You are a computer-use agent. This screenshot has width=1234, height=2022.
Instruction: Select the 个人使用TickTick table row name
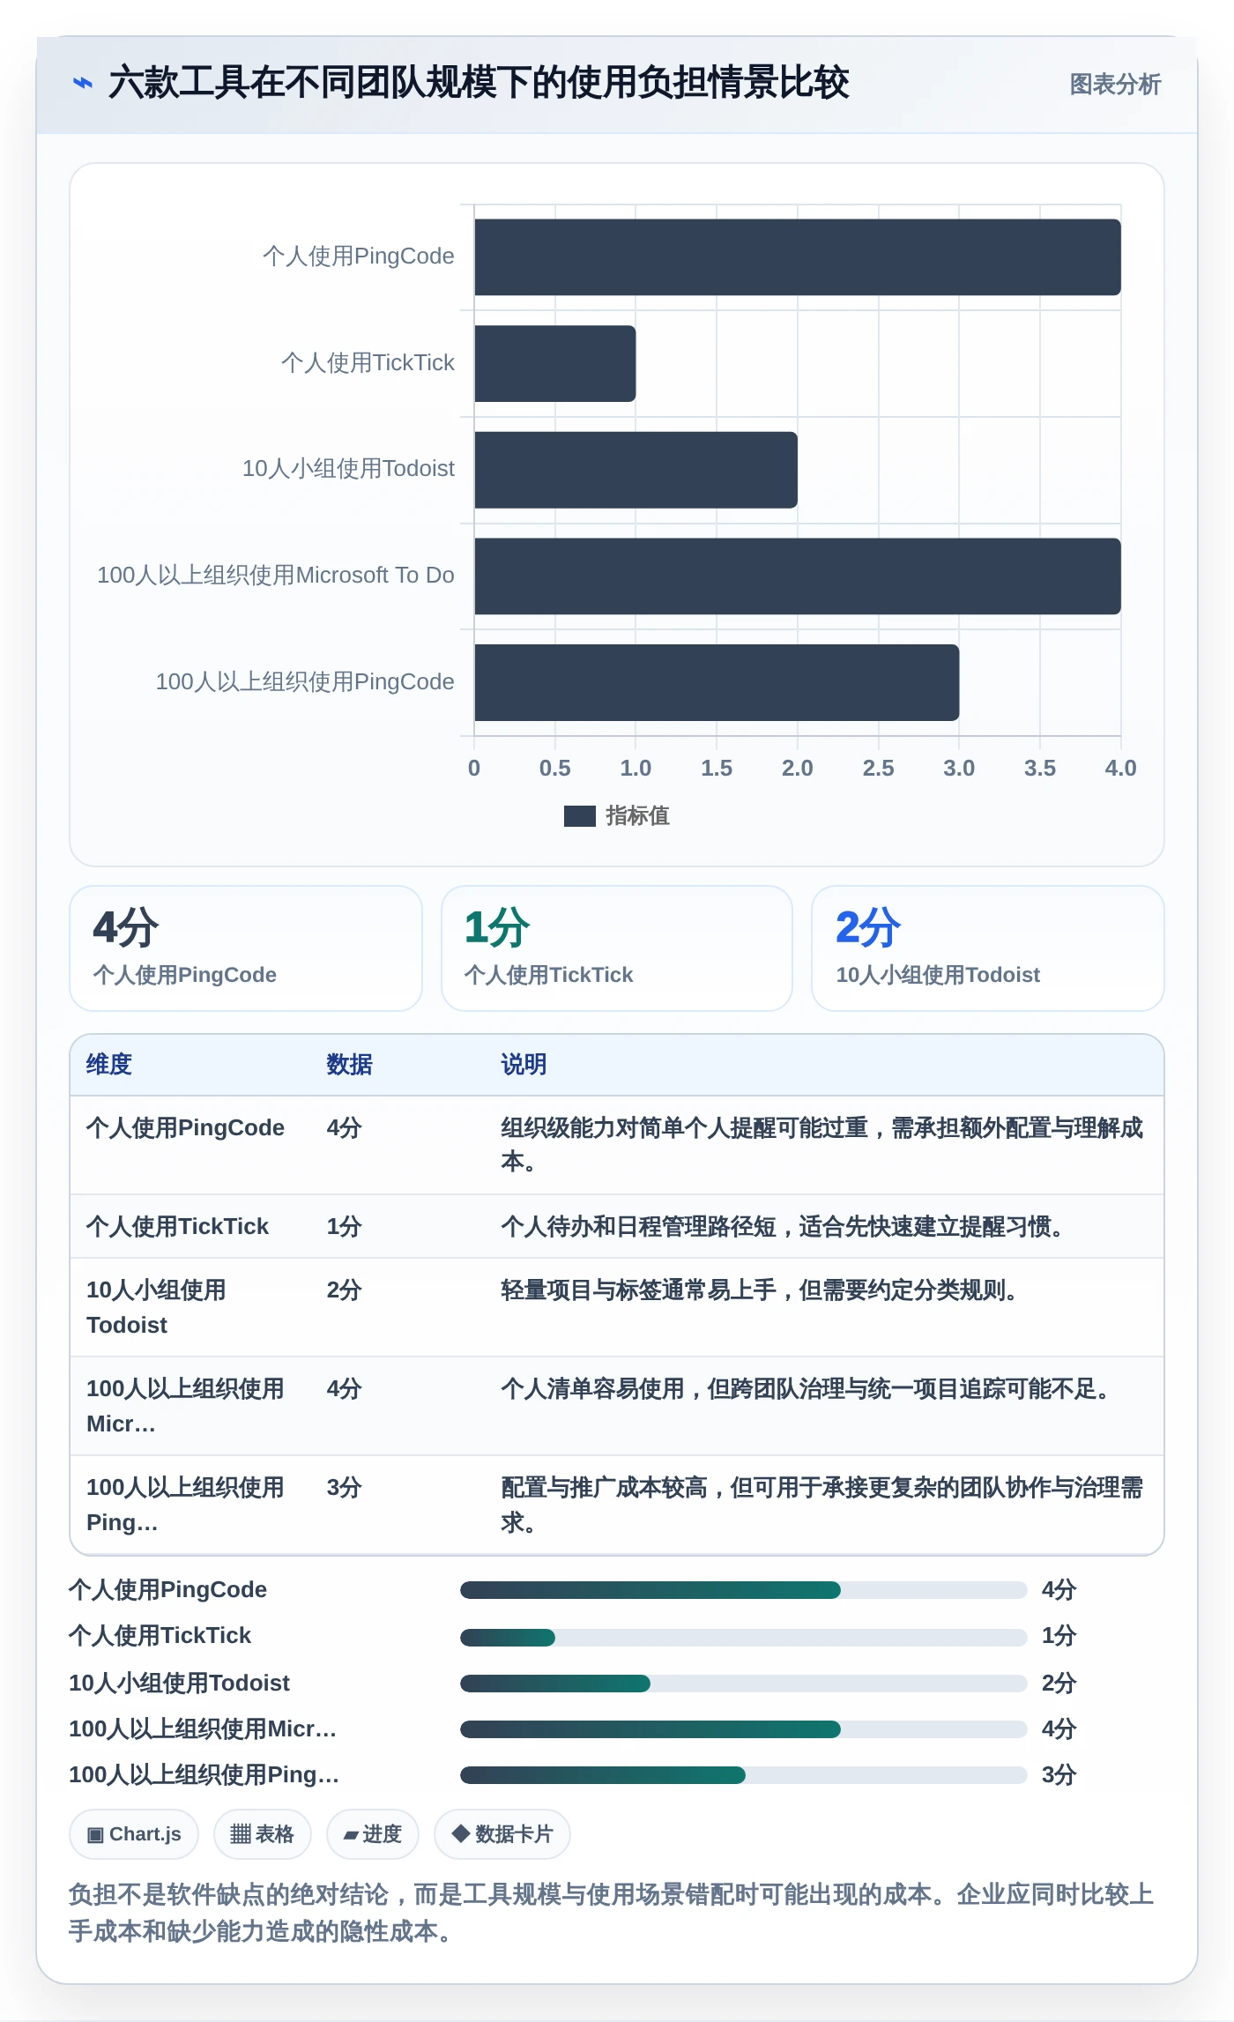point(177,1227)
